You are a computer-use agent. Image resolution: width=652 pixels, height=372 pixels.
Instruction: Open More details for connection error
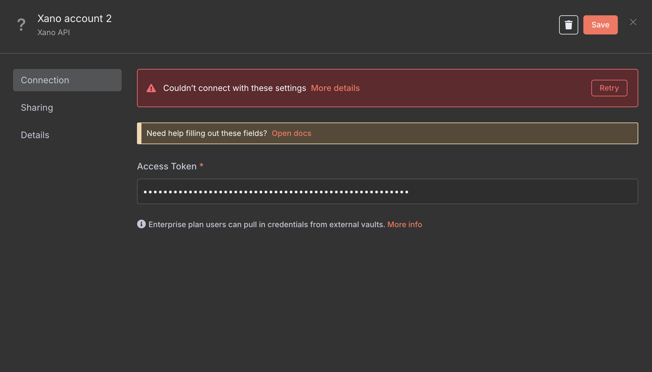(335, 88)
